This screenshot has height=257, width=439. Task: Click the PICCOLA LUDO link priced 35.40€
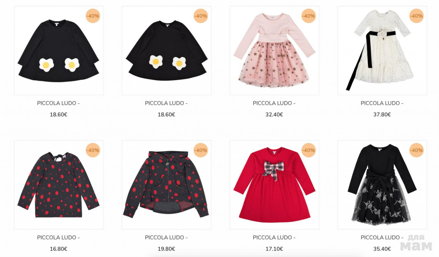pos(382,237)
